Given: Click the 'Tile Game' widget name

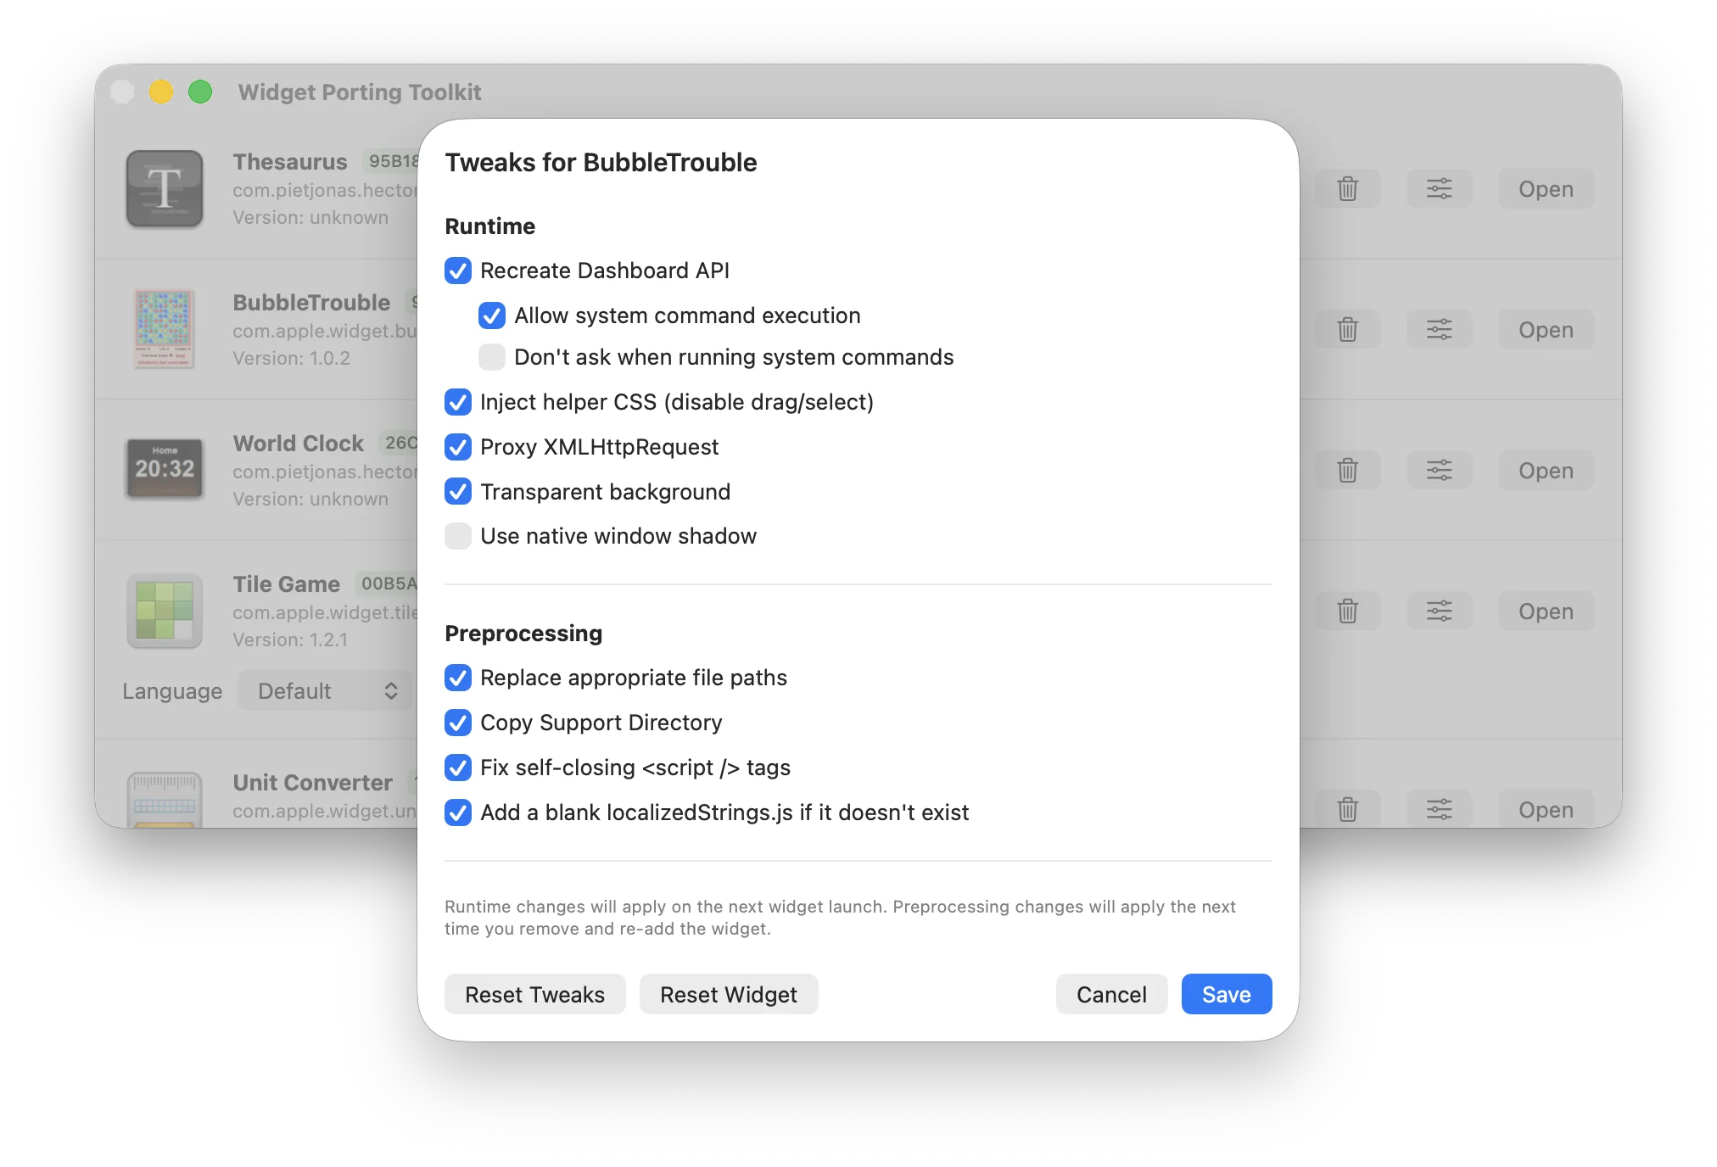Looking at the screenshot, I should tap(287, 584).
